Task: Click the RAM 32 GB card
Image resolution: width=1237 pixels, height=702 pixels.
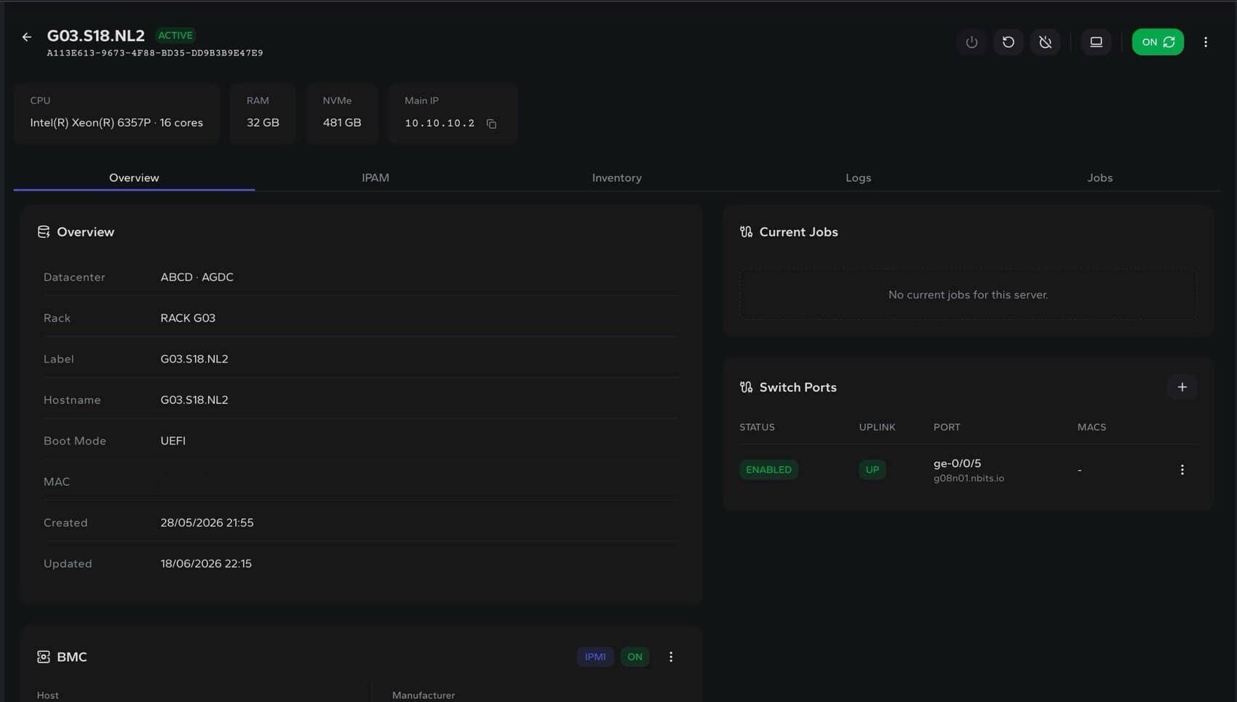Action: click(x=263, y=113)
